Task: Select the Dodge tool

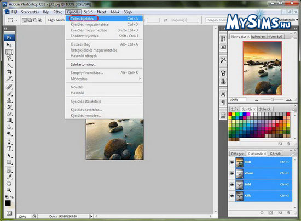Action: [9, 134]
